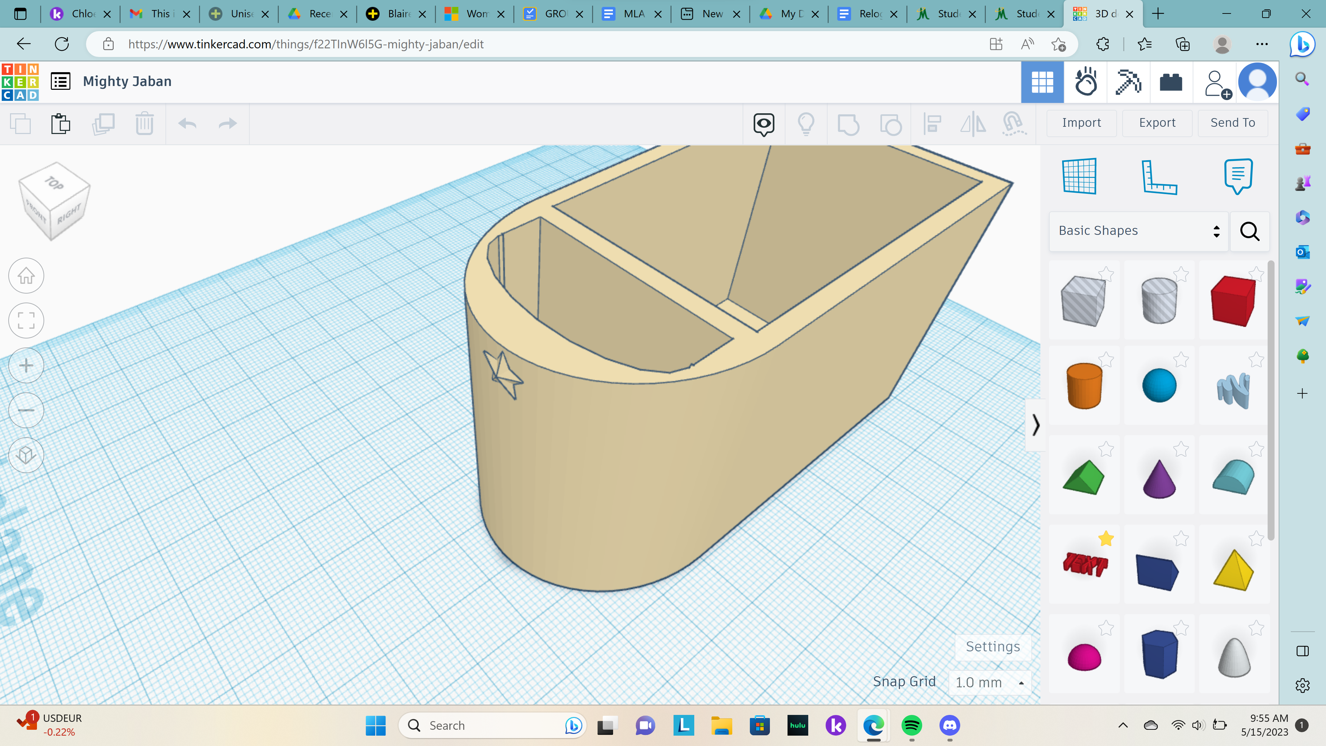Open Spotify from the taskbar
The height and width of the screenshot is (746, 1326).
912,726
